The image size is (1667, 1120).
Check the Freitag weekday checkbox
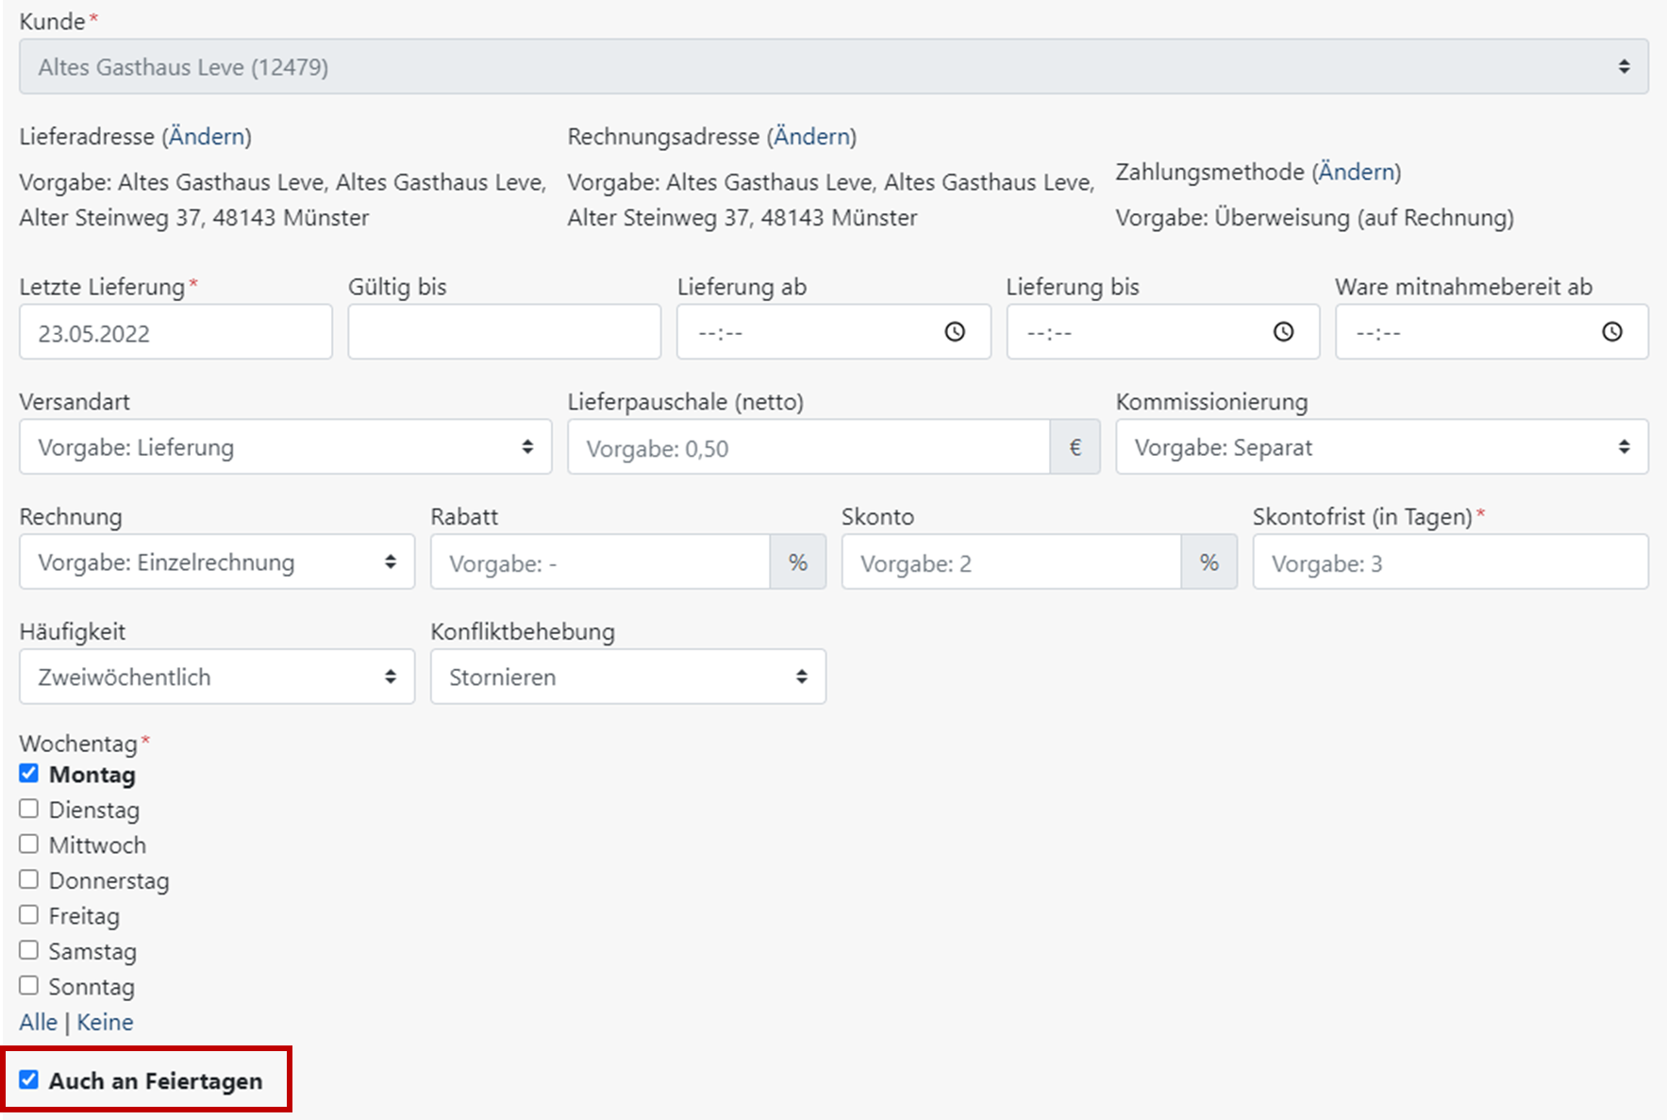29,914
